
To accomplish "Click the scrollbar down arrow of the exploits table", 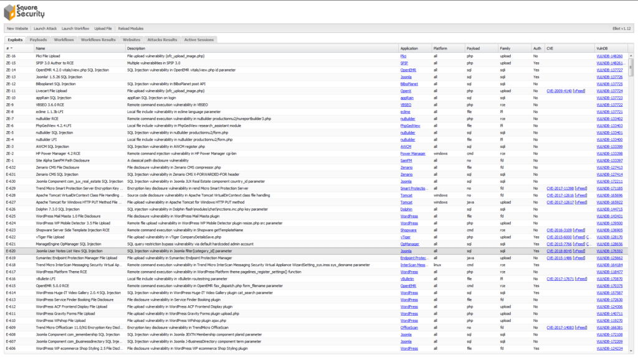I will pyautogui.click(x=631, y=351).
